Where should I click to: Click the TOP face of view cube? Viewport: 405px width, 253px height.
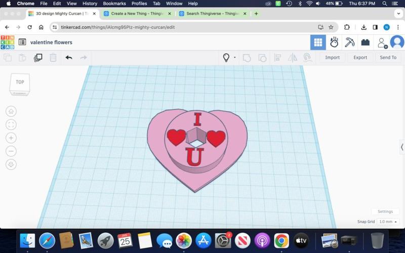click(20, 82)
